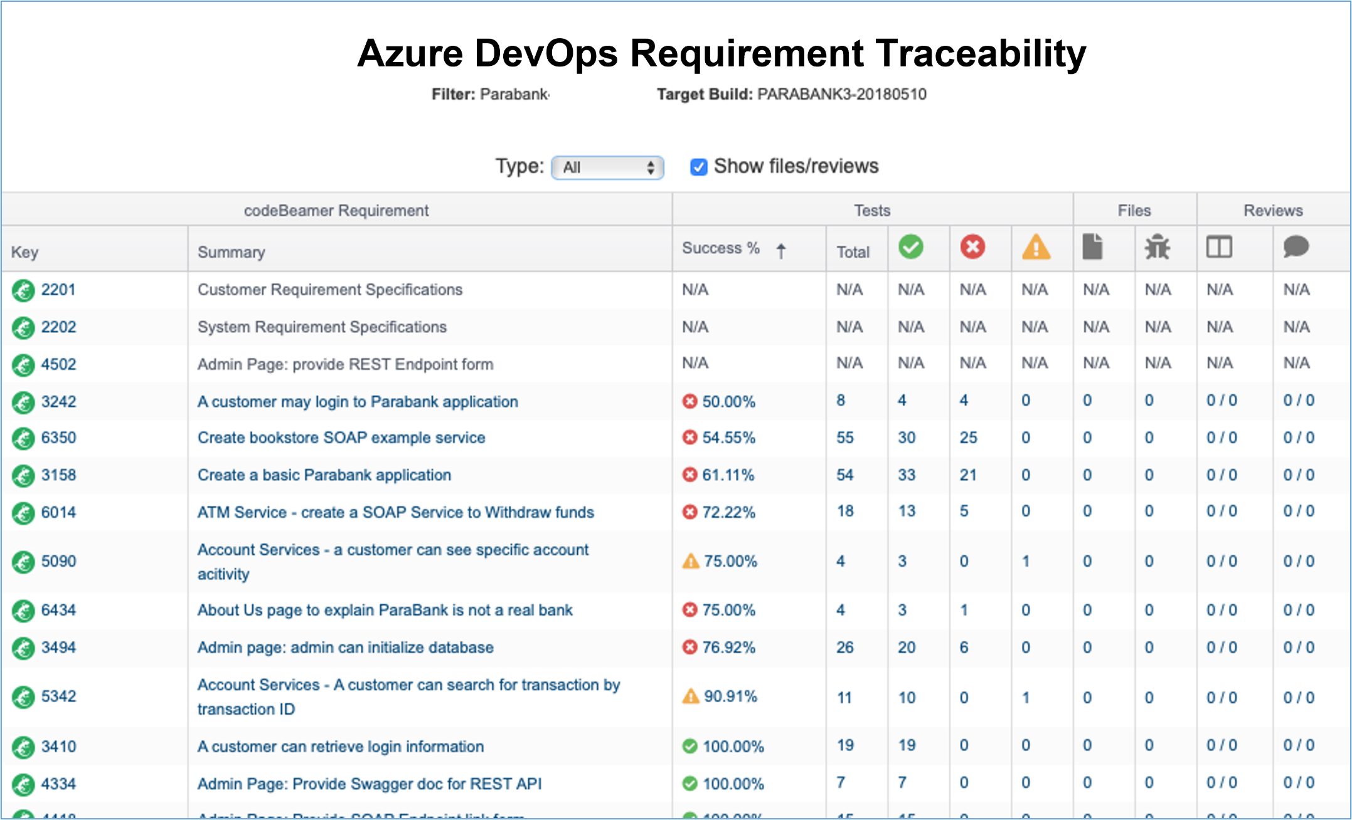The width and height of the screenshot is (1352, 820).
Task: Uncheck the Show files/reviews checkbox
Action: coord(698,167)
